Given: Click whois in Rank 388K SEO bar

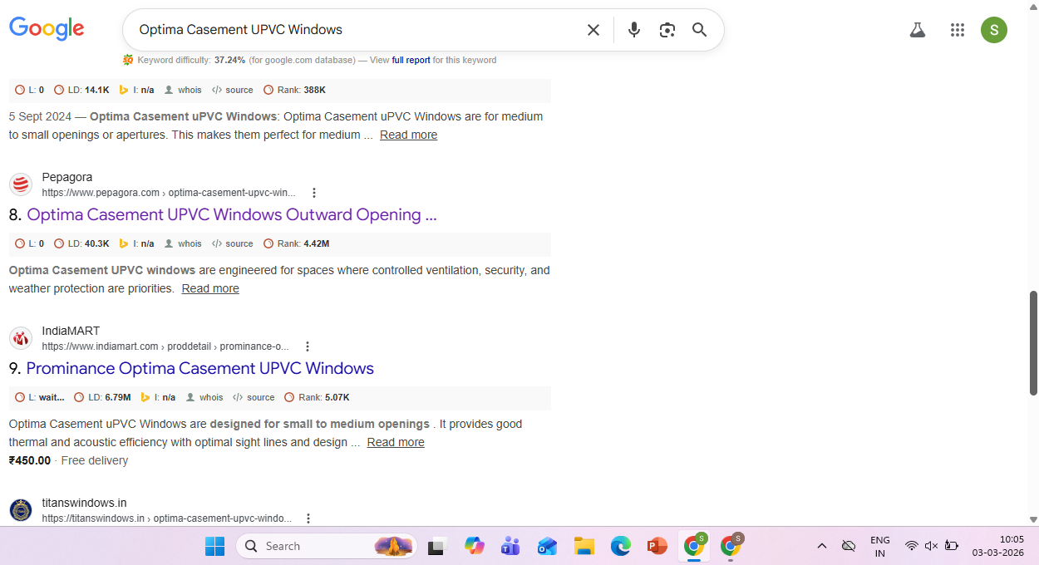Looking at the screenshot, I should coord(183,90).
